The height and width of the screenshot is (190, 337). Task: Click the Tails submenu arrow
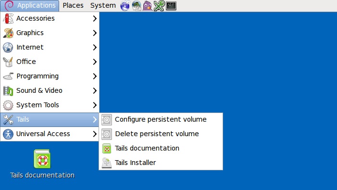95,119
